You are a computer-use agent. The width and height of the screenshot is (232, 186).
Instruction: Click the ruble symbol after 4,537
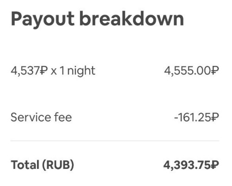[43, 71]
